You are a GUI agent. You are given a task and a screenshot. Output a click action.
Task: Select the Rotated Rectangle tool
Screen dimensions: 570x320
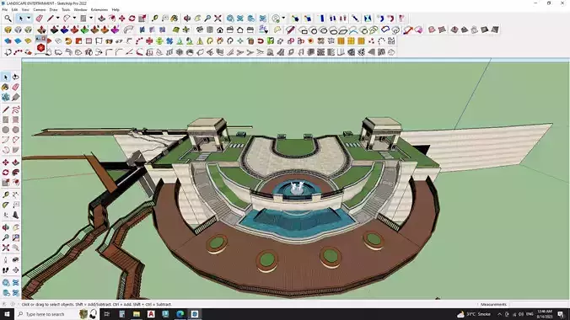[16, 120]
